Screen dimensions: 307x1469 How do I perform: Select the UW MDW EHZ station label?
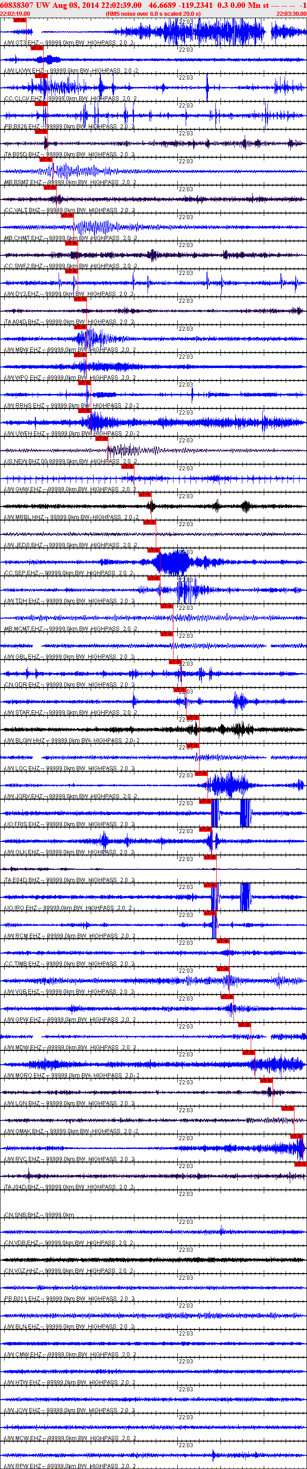click(x=70, y=1048)
